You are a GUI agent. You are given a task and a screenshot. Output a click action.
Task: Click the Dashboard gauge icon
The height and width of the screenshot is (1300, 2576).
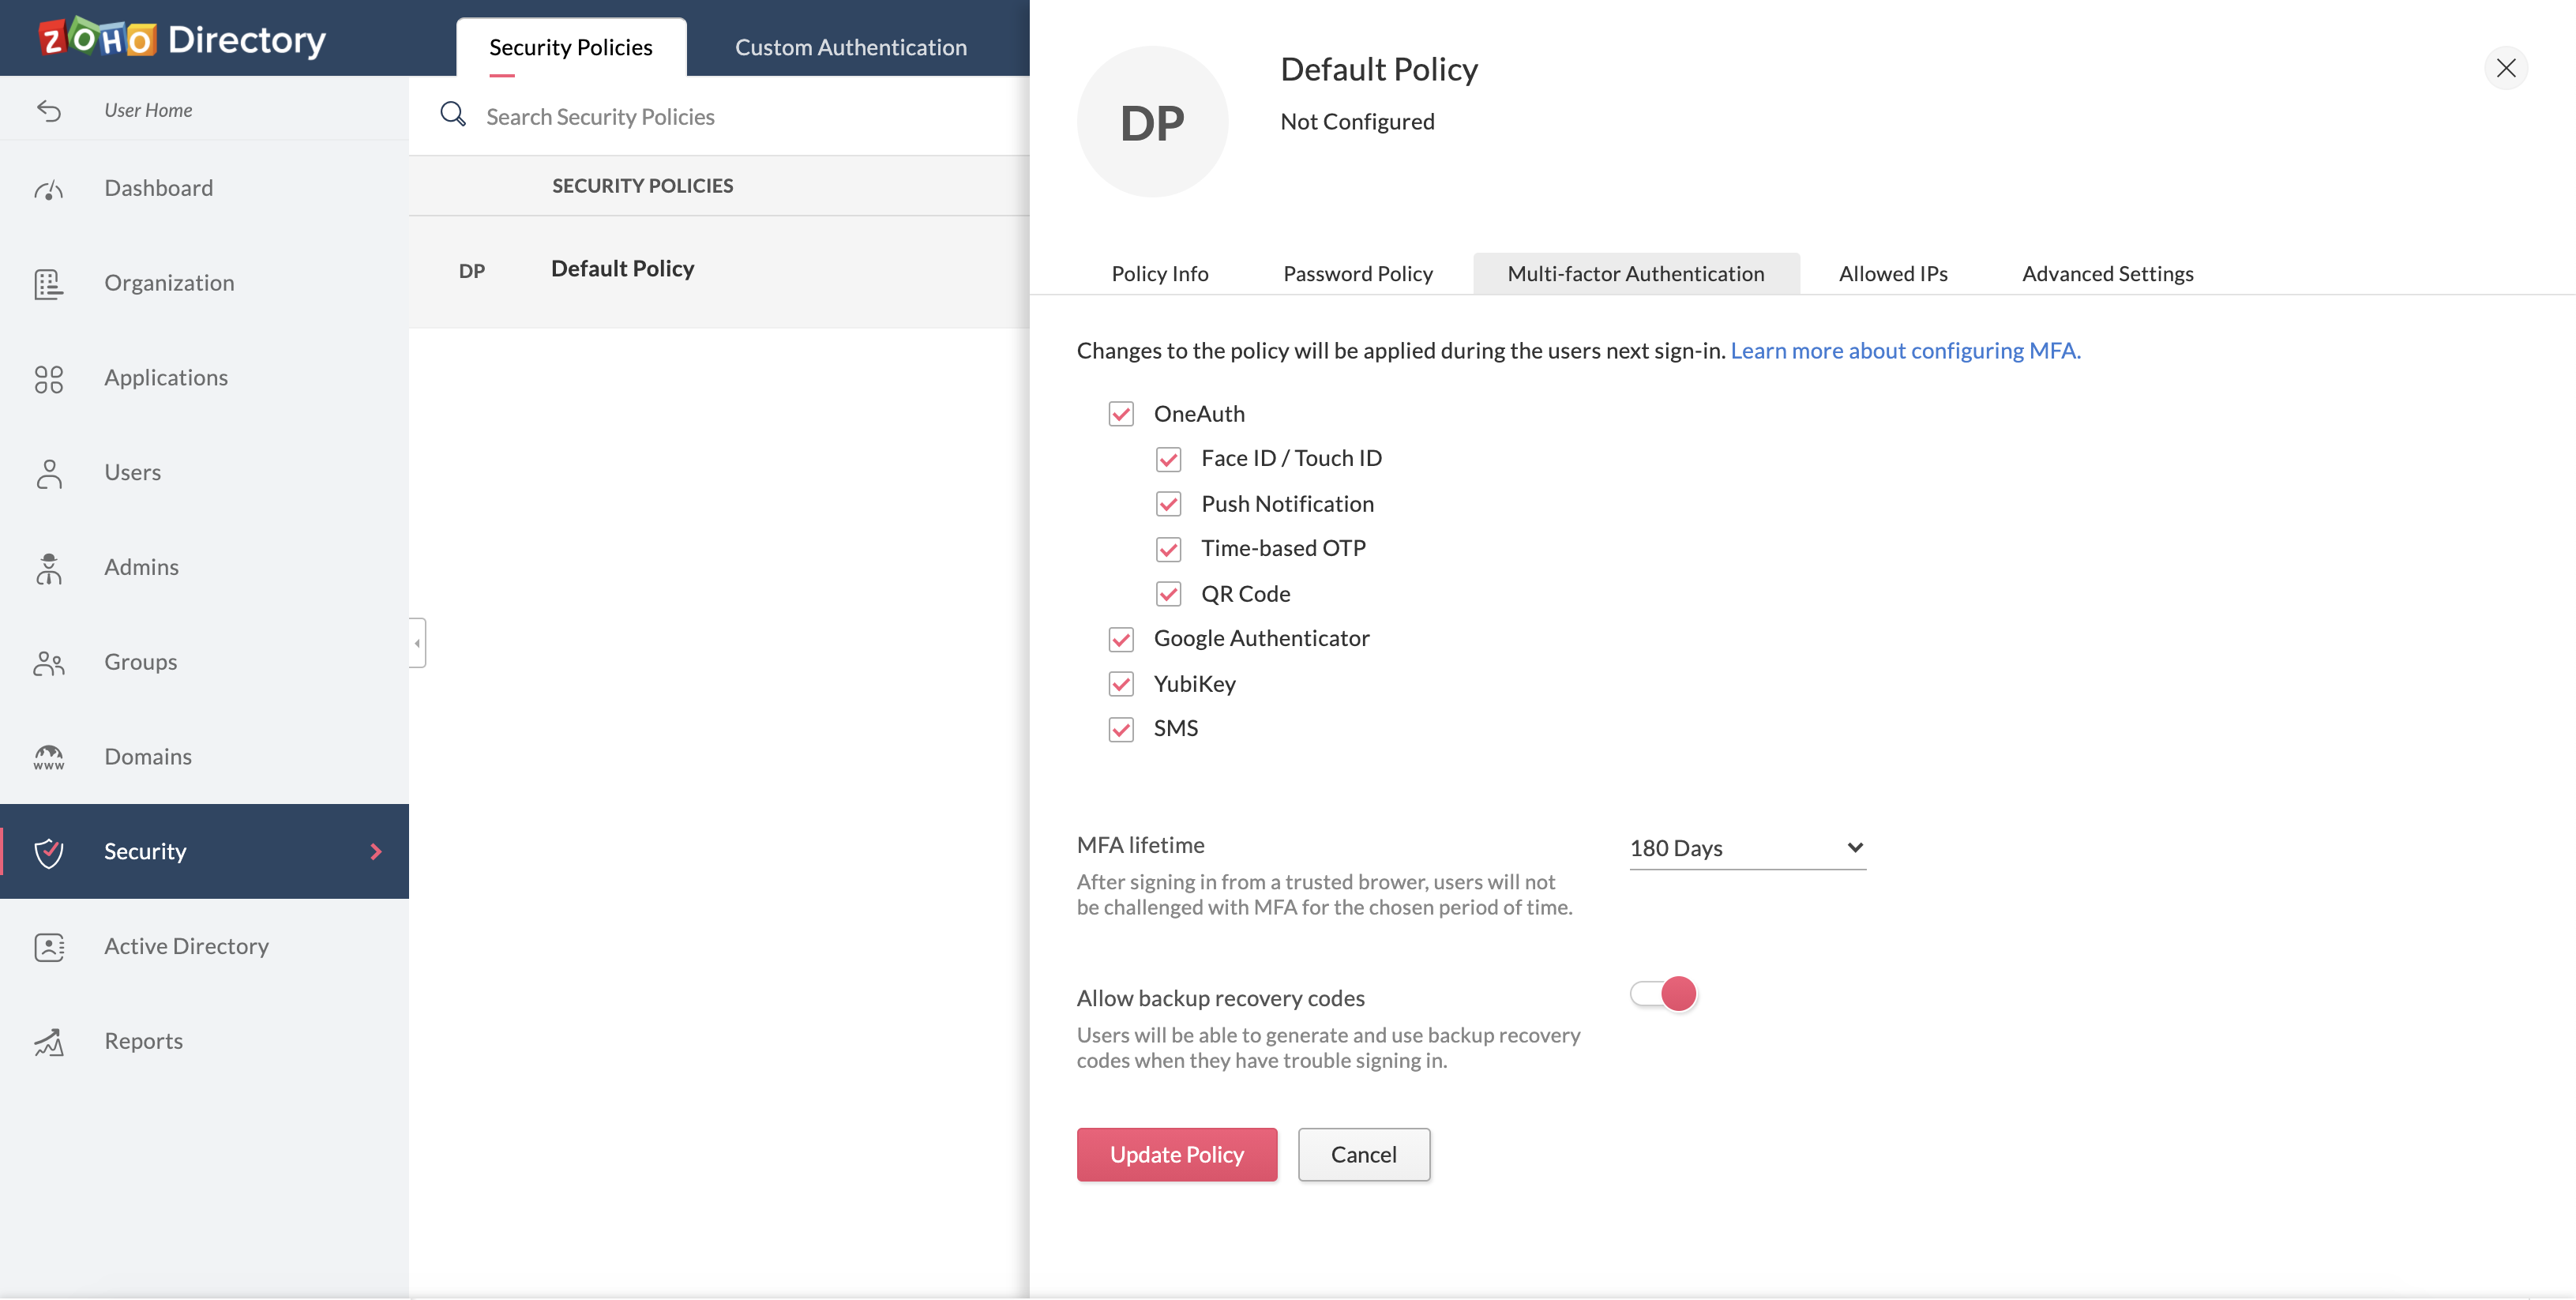coord(48,189)
